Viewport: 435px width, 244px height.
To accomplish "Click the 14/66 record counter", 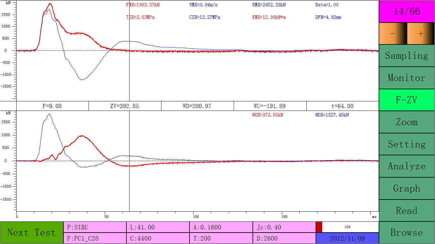I will coord(406,12).
